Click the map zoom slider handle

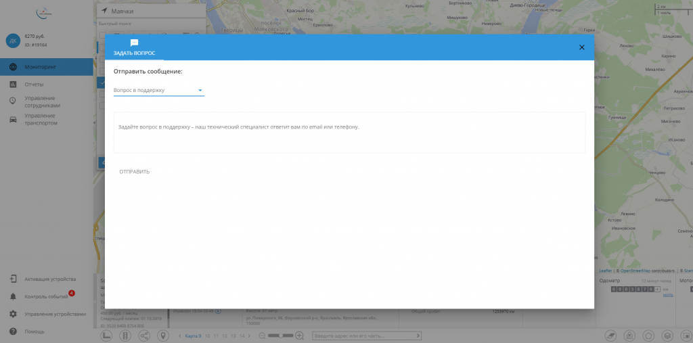(x=280, y=336)
